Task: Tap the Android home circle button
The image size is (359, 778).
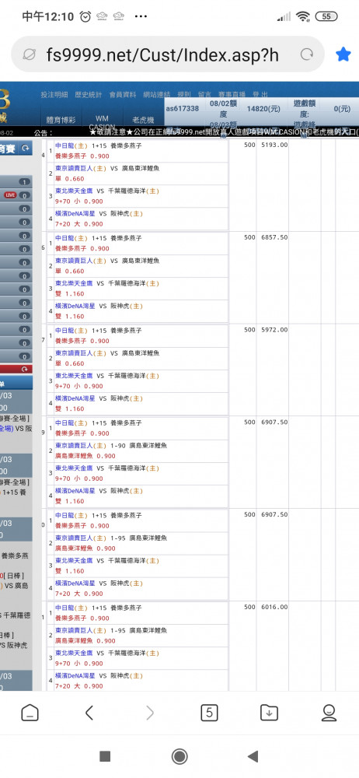Action: click(179, 756)
